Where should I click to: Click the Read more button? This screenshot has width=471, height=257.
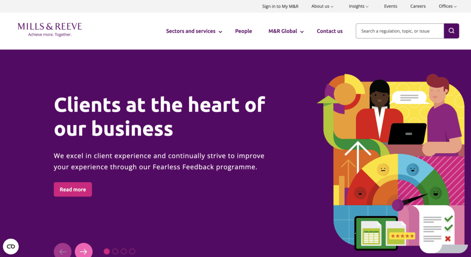tap(73, 190)
